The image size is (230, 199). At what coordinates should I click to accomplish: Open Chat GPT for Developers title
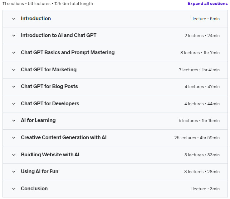pos(50,104)
